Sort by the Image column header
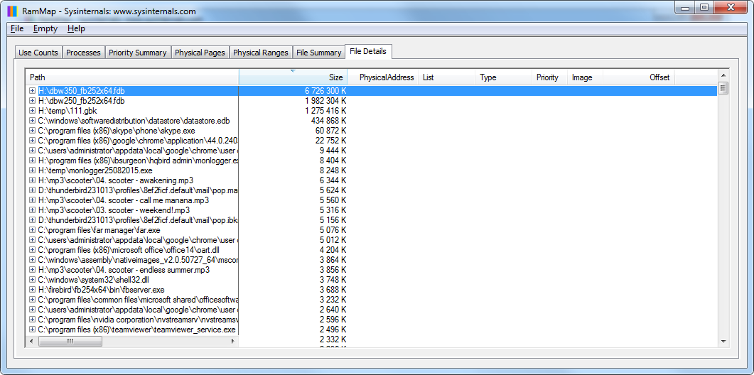 [x=585, y=77]
